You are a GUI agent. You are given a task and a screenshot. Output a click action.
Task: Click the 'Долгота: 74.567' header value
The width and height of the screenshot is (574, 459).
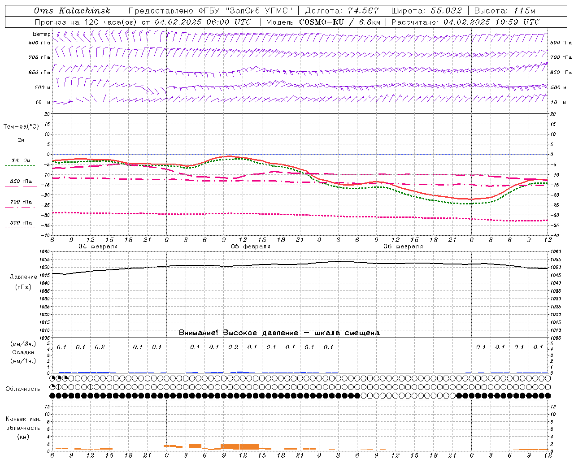(342, 11)
